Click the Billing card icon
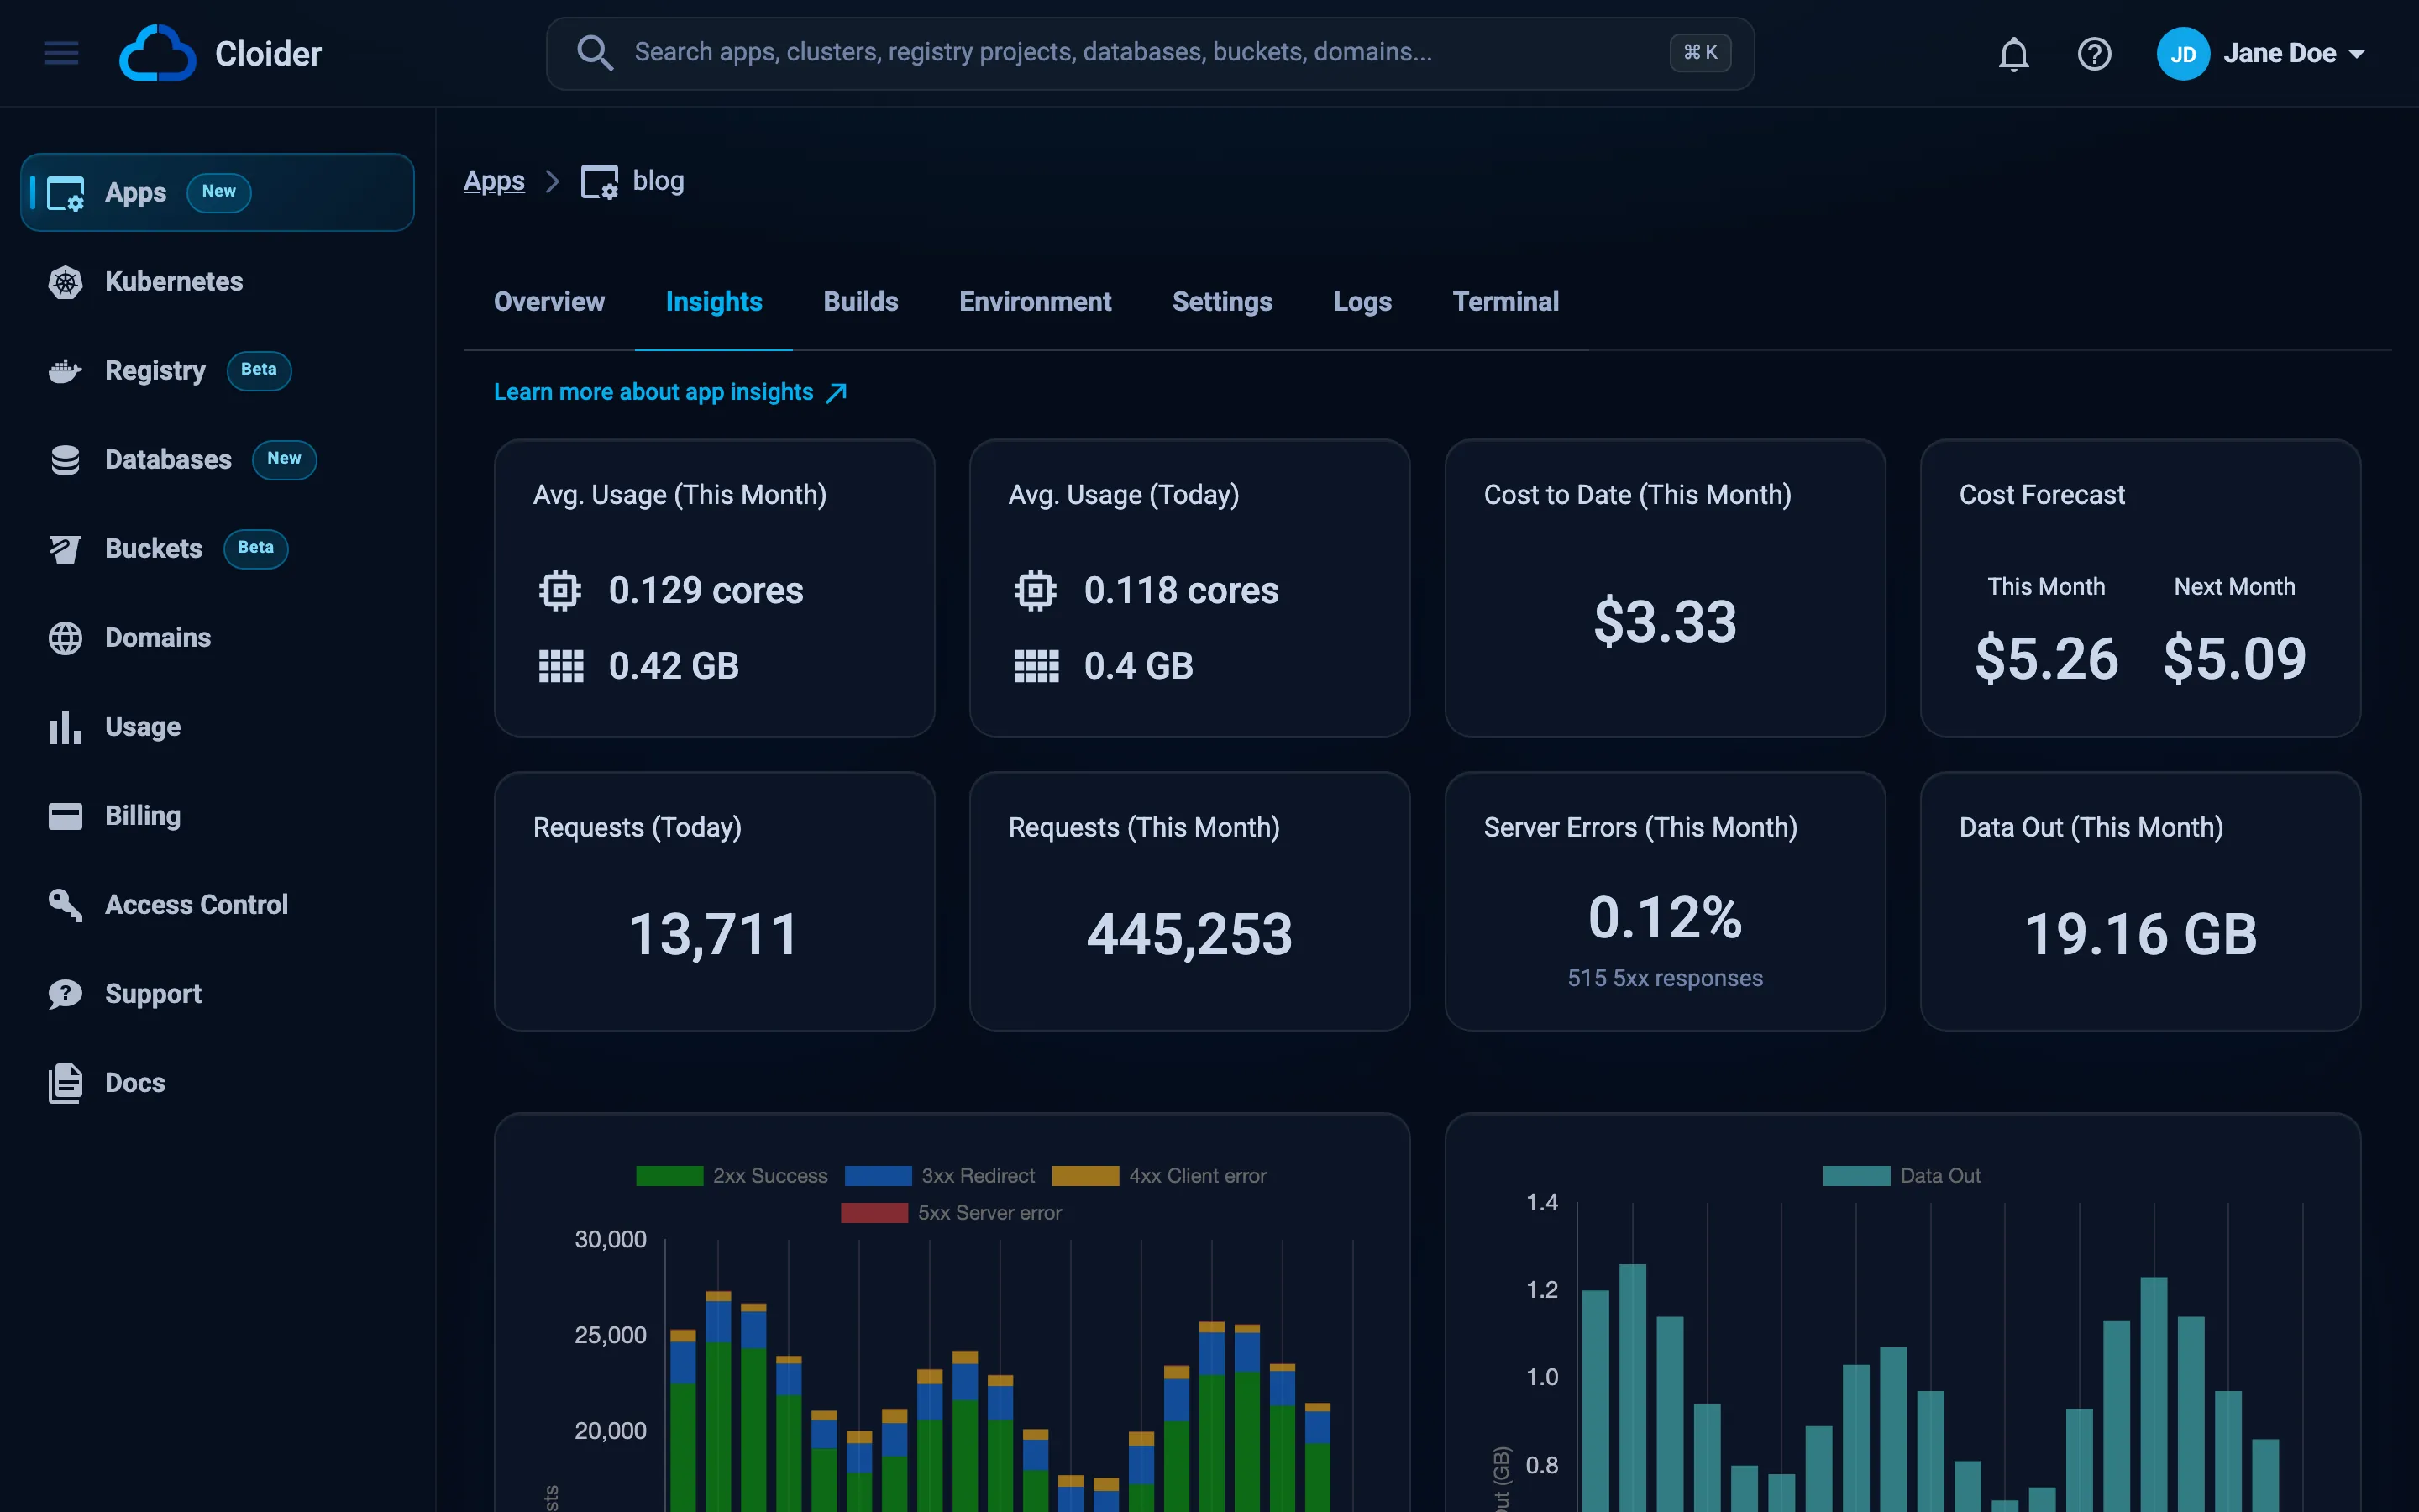 coord(65,816)
